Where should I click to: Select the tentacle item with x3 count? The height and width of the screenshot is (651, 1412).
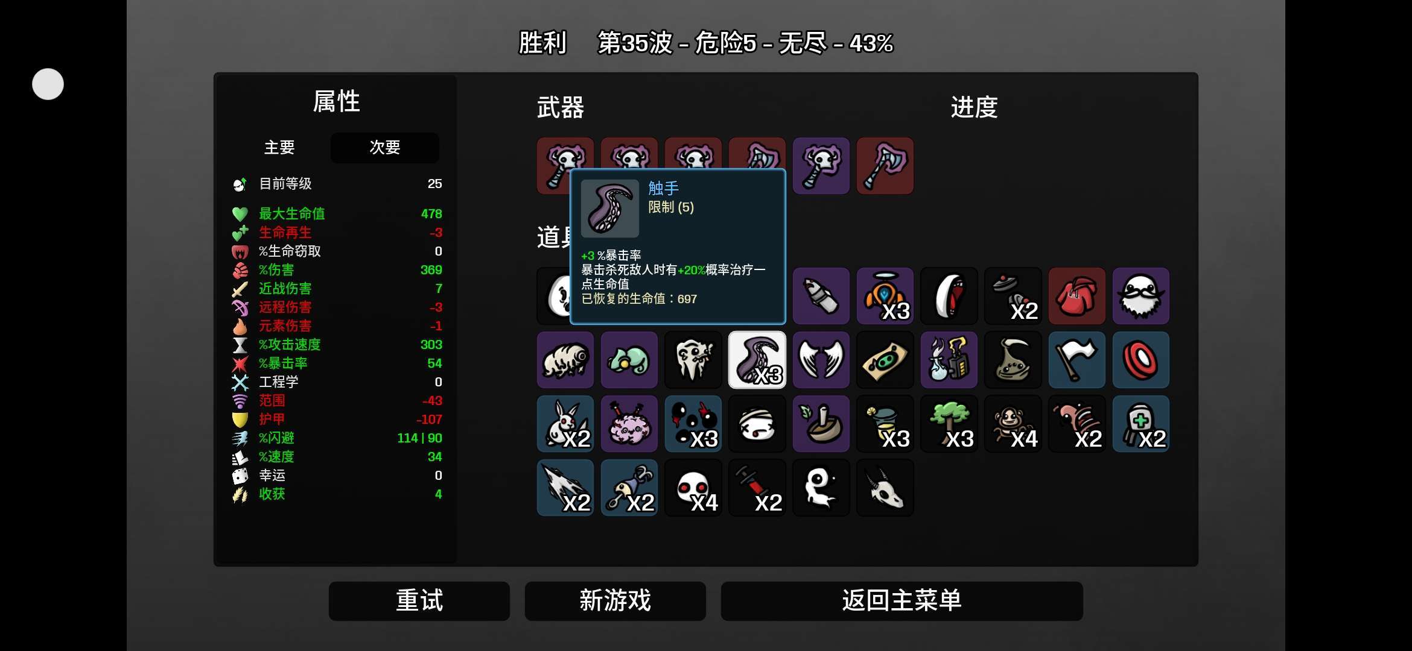pyautogui.click(x=757, y=360)
